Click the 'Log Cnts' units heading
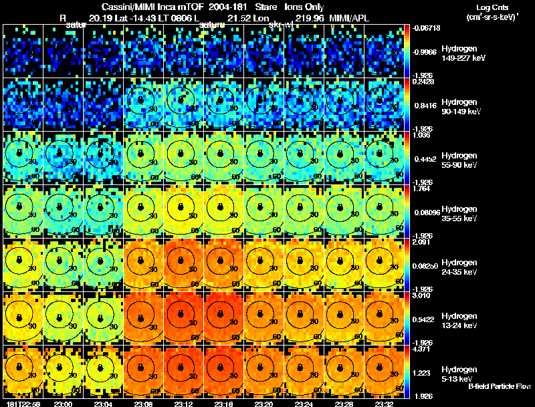Viewport: 535px width, 407px height. pyautogui.click(x=492, y=7)
